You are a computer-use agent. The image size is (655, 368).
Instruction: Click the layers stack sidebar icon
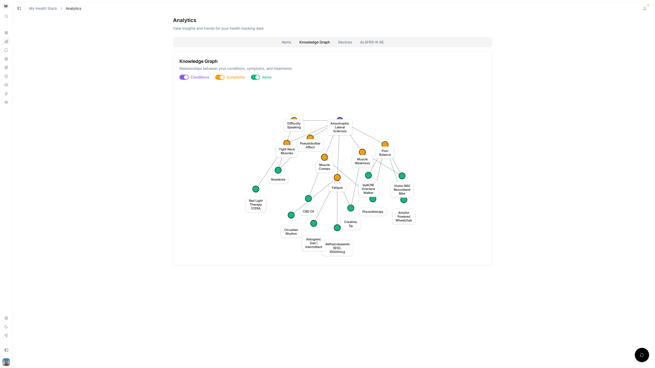click(x=6, y=59)
